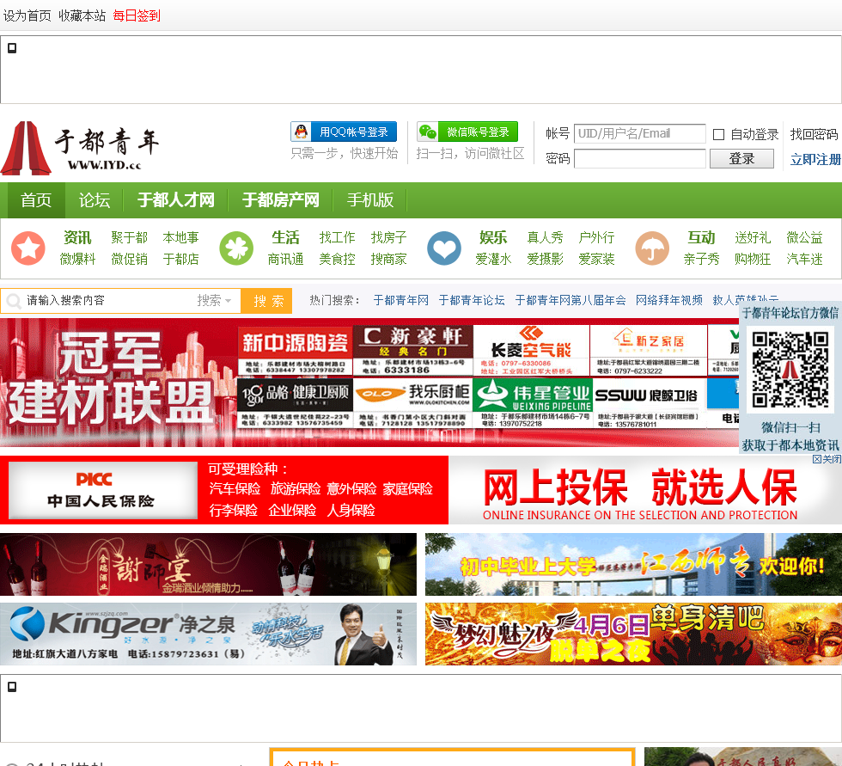
Task: Open the 谢师宴 wine banner ad
Action: [x=208, y=564]
